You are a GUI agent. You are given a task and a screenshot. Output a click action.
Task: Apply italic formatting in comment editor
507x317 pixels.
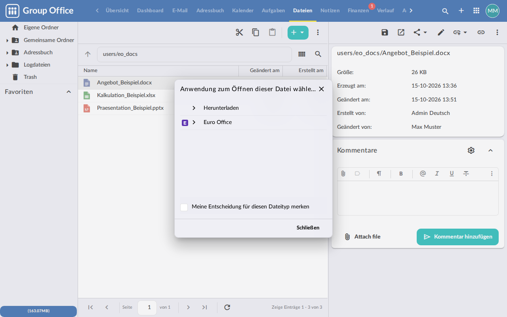437,174
